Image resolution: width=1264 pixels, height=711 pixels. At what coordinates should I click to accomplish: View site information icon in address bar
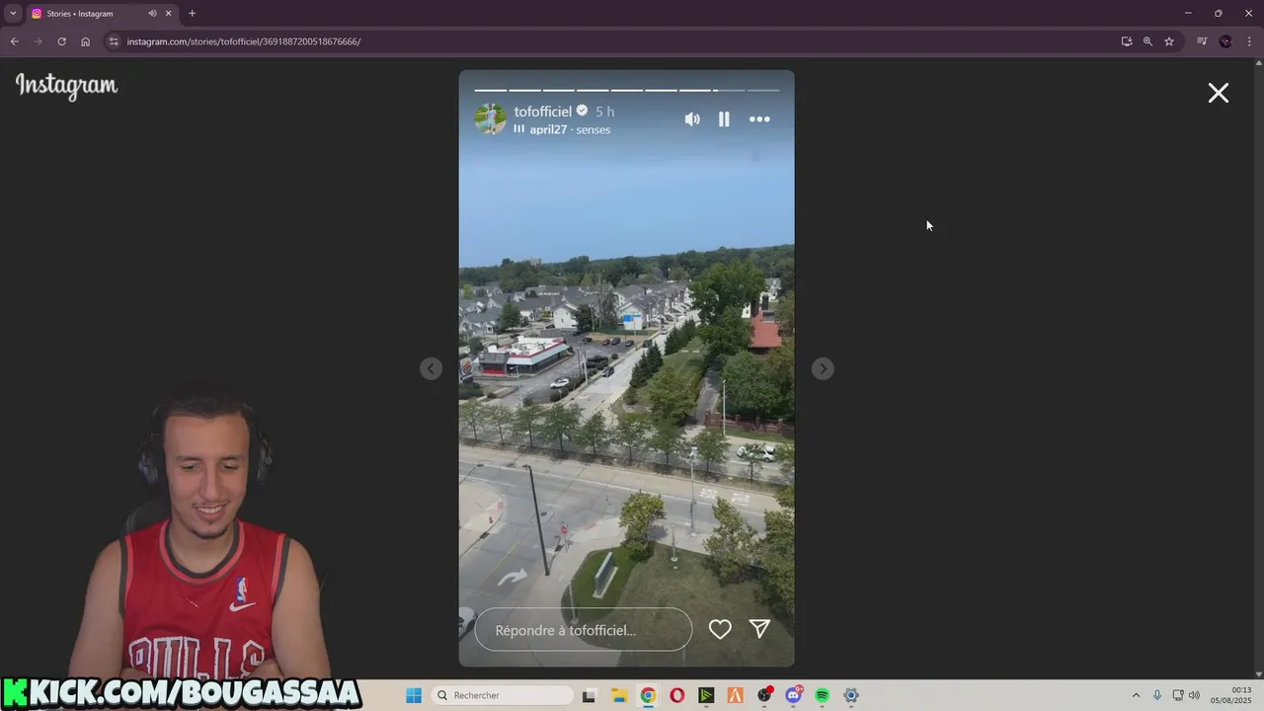114,41
